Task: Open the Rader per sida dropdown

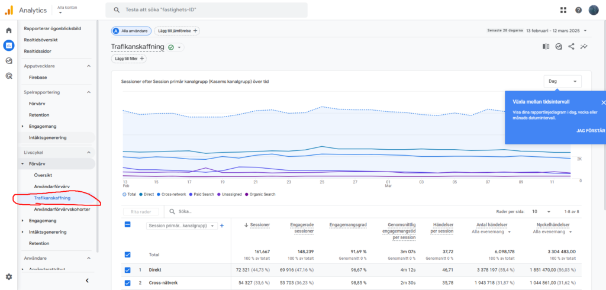Action: [541, 211]
